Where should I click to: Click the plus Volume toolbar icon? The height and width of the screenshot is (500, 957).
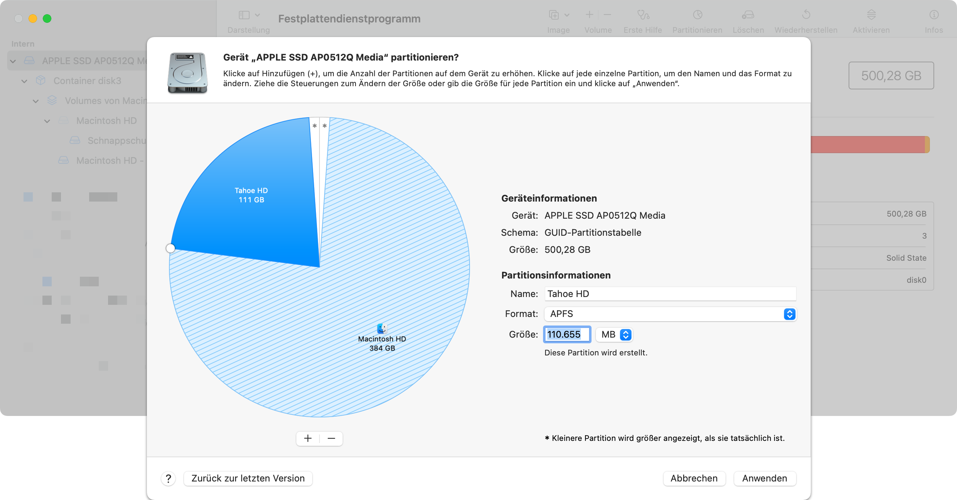click(590, 15)
